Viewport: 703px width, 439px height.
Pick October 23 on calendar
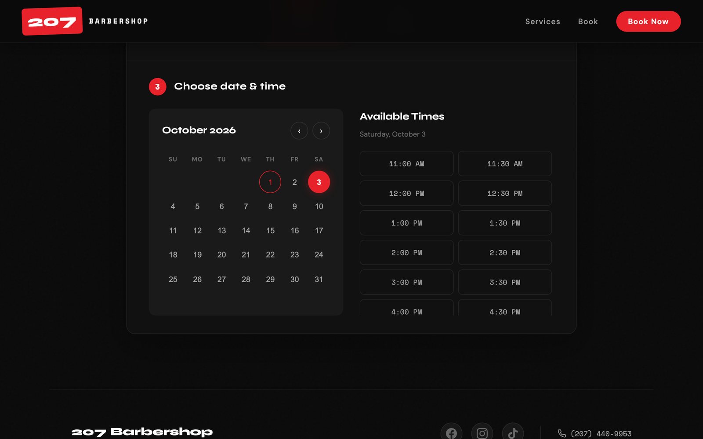(x=294, y=255)
